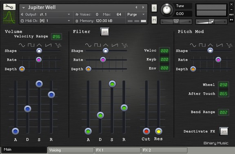Open the FX 2 tab
Viewport: 235px width, 154px height.
(x=164, y=150)
